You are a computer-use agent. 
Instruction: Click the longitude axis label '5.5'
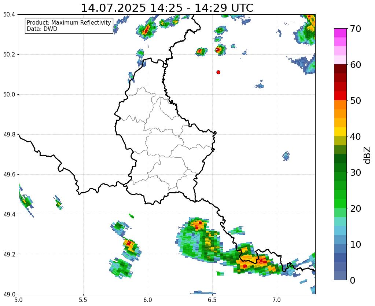click(83, 300)
